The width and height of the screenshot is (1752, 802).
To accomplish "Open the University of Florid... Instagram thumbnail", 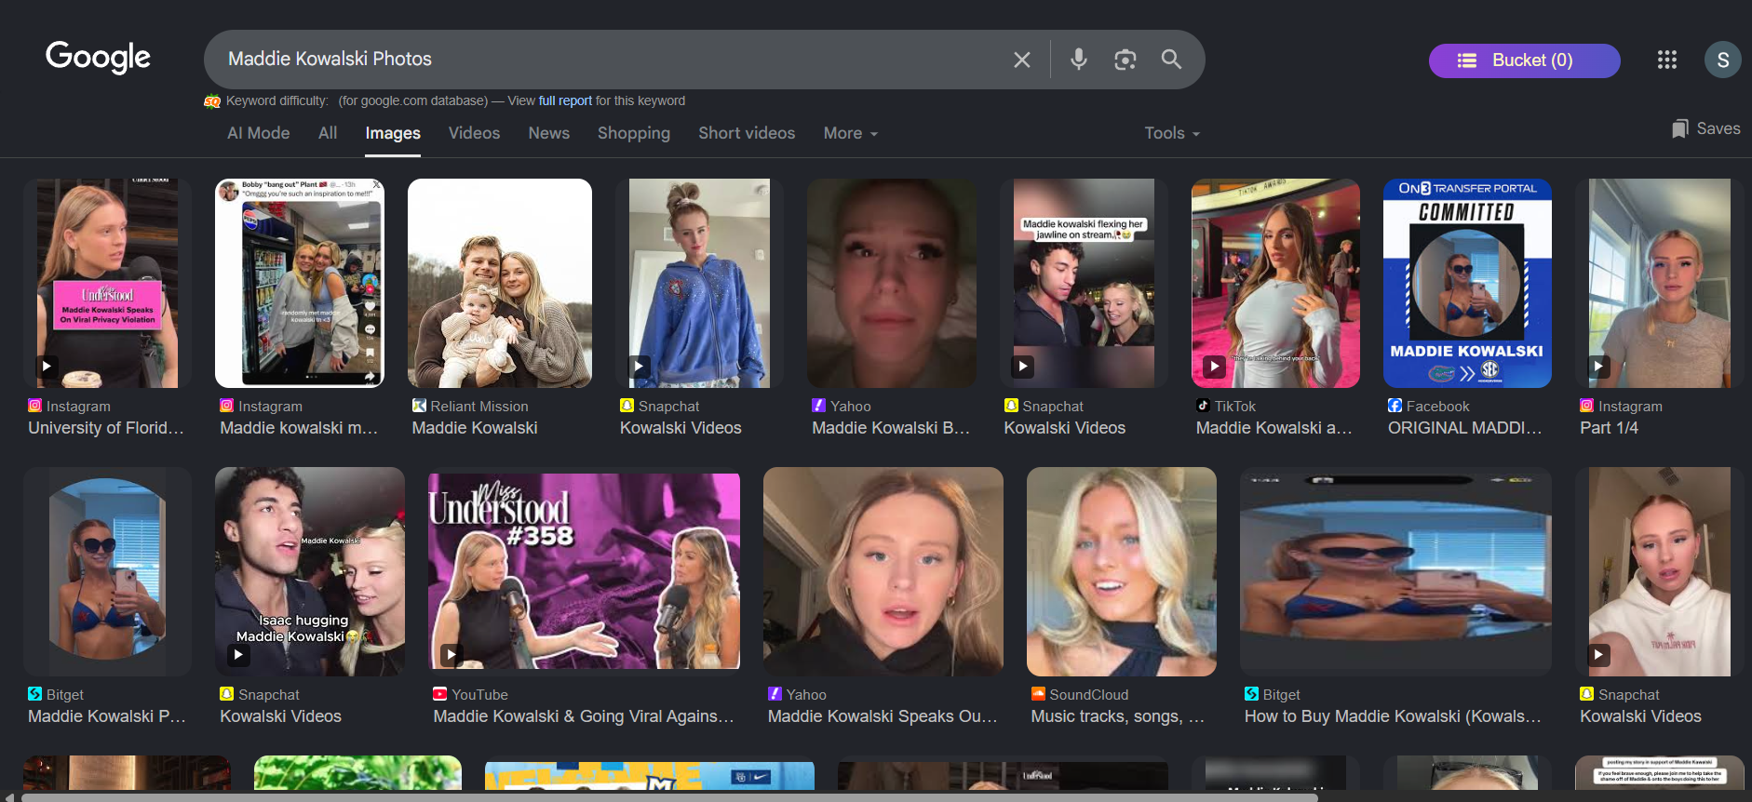I will pyautogui.click(x=108, y=283).
